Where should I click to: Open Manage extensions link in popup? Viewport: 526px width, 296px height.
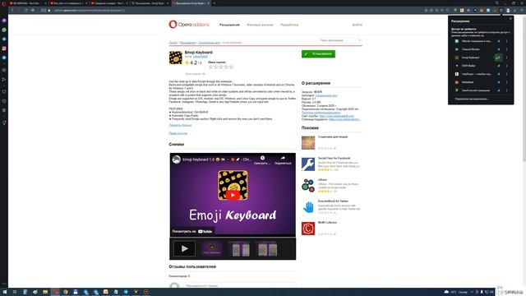471,99
